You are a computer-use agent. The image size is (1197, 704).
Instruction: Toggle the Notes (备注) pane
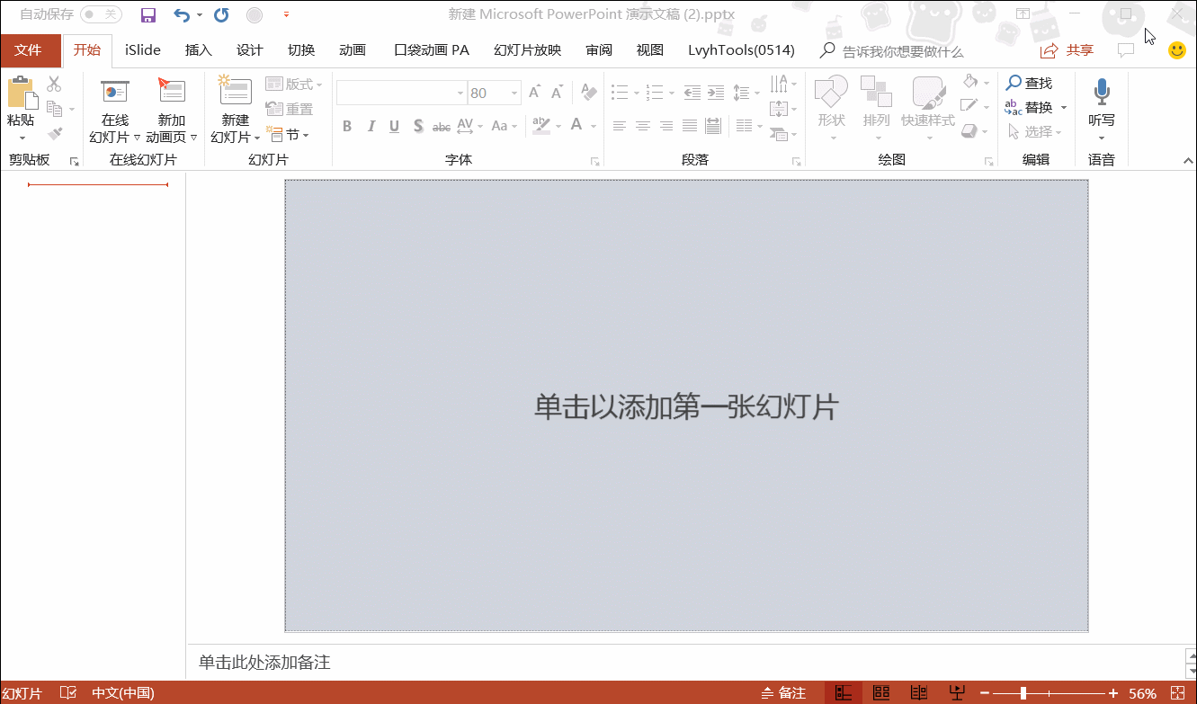783,693
